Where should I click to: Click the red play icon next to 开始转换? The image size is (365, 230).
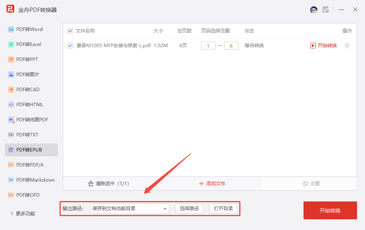(313, 46)
